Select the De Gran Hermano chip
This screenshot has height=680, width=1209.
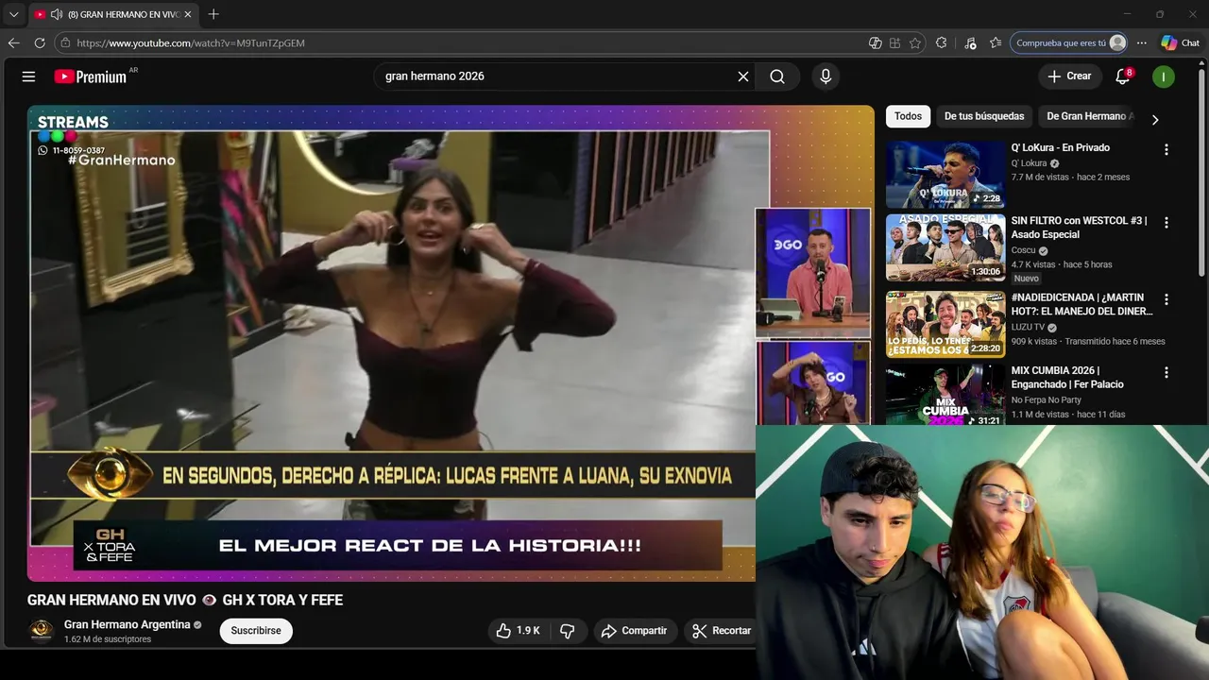coord(1087,116)
